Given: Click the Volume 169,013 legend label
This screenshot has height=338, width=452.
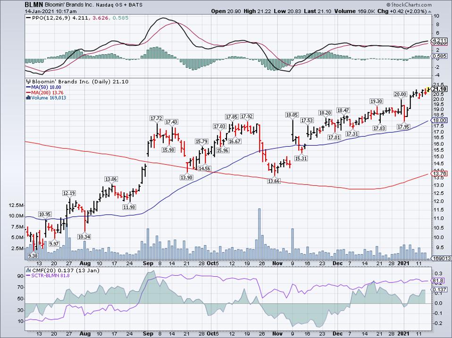Looking at the screenshot, I should click(49, 98).
